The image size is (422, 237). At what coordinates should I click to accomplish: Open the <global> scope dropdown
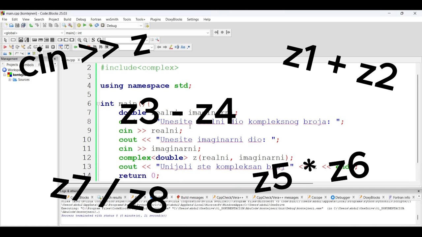pos(33,33)
